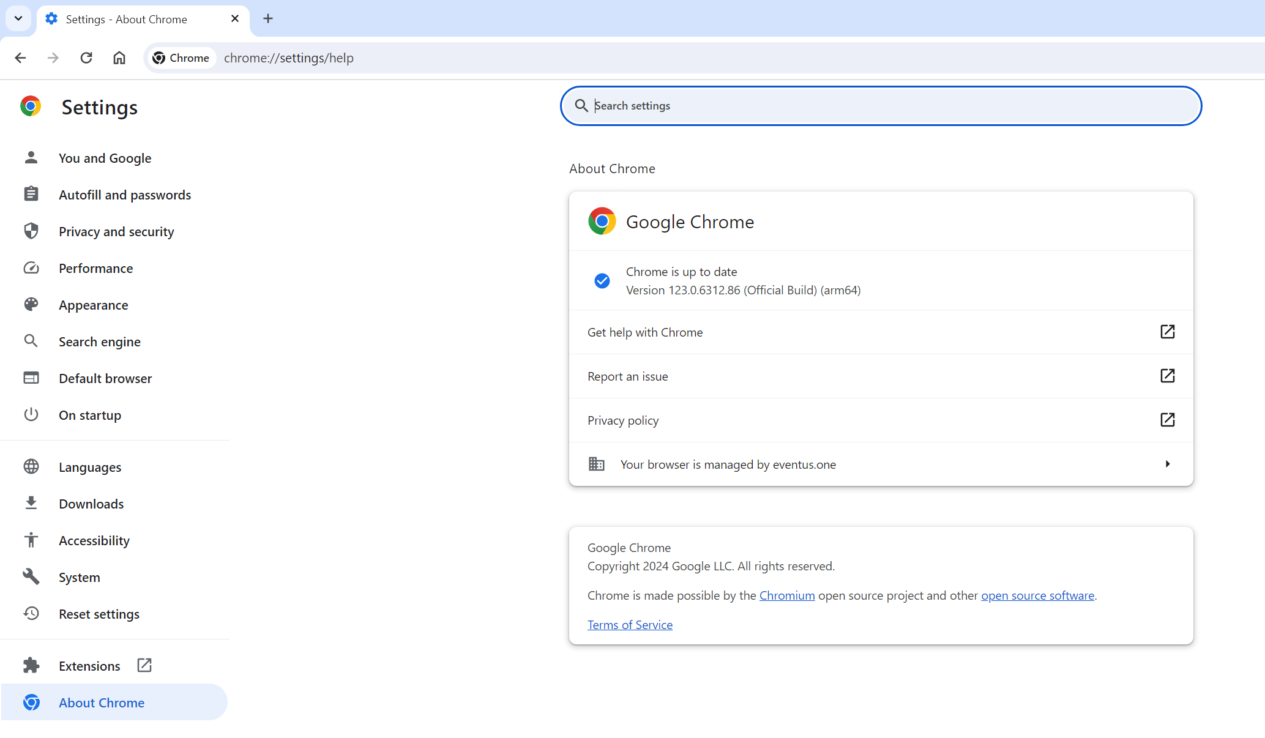The width and height of the screenshot is (1265, 738).
Task: Open the open source software link
Action: pyautogui.click(x=1037, y=595)
